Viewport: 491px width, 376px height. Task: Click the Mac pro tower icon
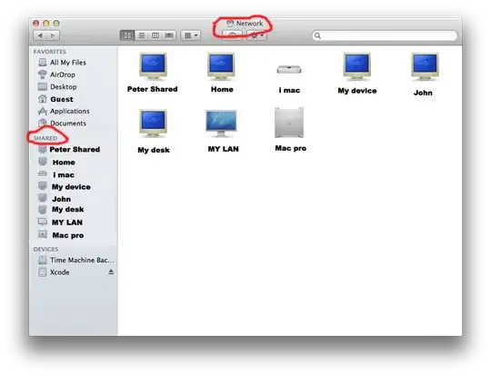click(x=289, y=123)
